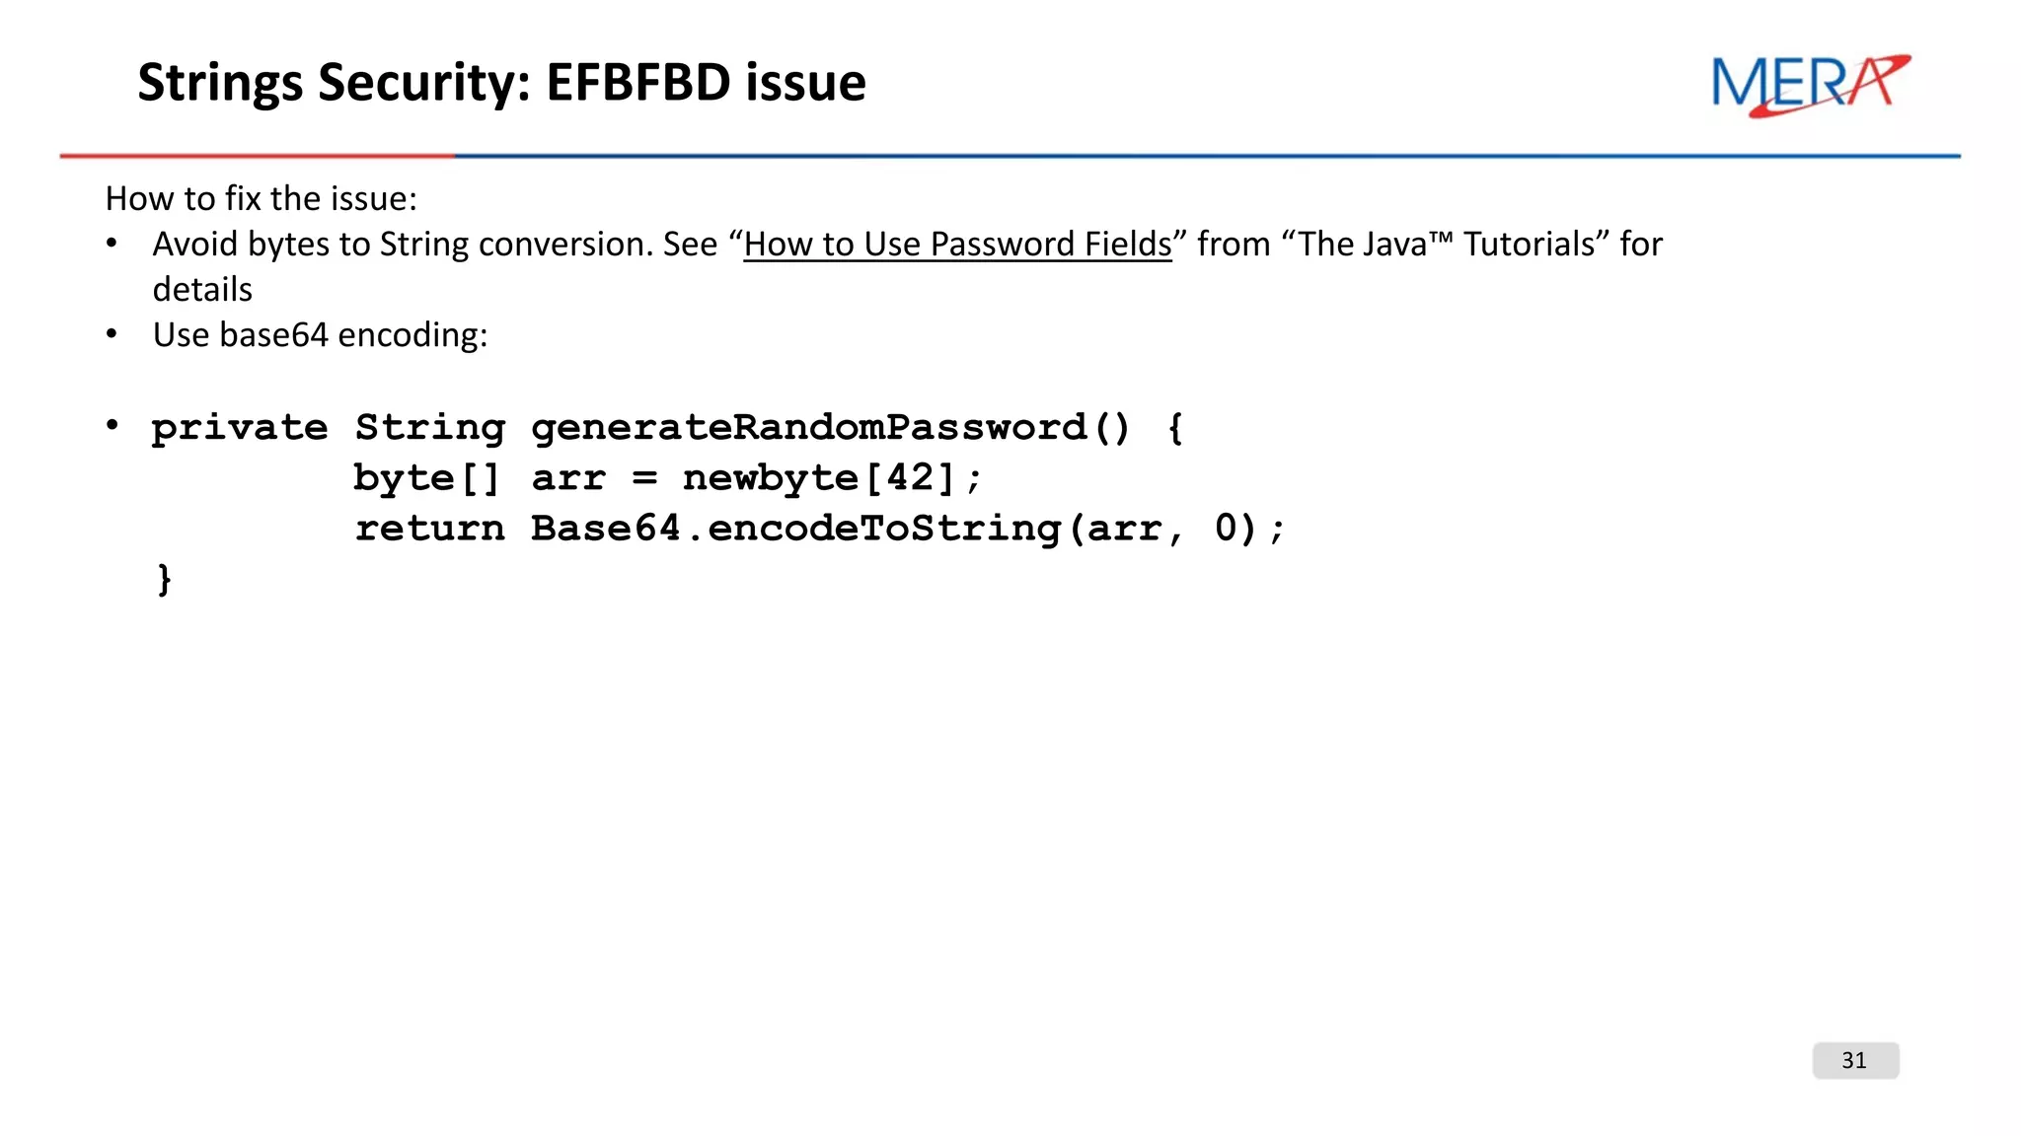This screenshot has height=1136, width=2021.
Task: Click the generateRandomPassword() method name
Action: [x=831, y=428]
